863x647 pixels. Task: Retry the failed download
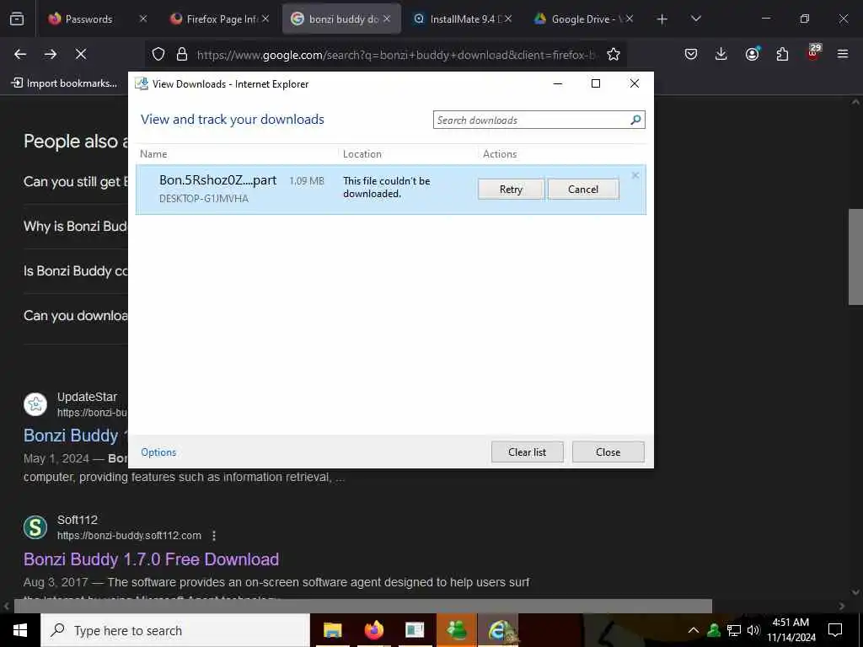pyautogui.click(x=511, y=190)
